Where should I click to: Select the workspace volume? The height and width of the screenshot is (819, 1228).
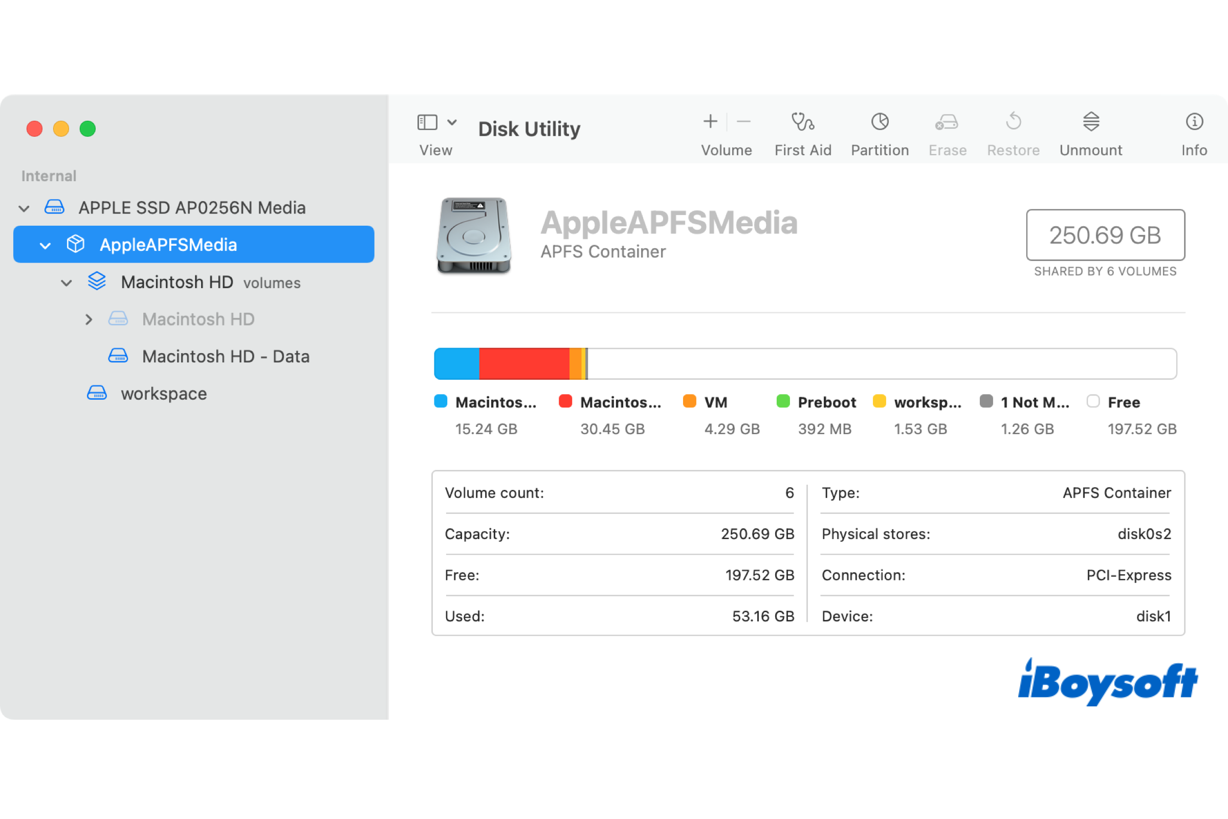163,393
